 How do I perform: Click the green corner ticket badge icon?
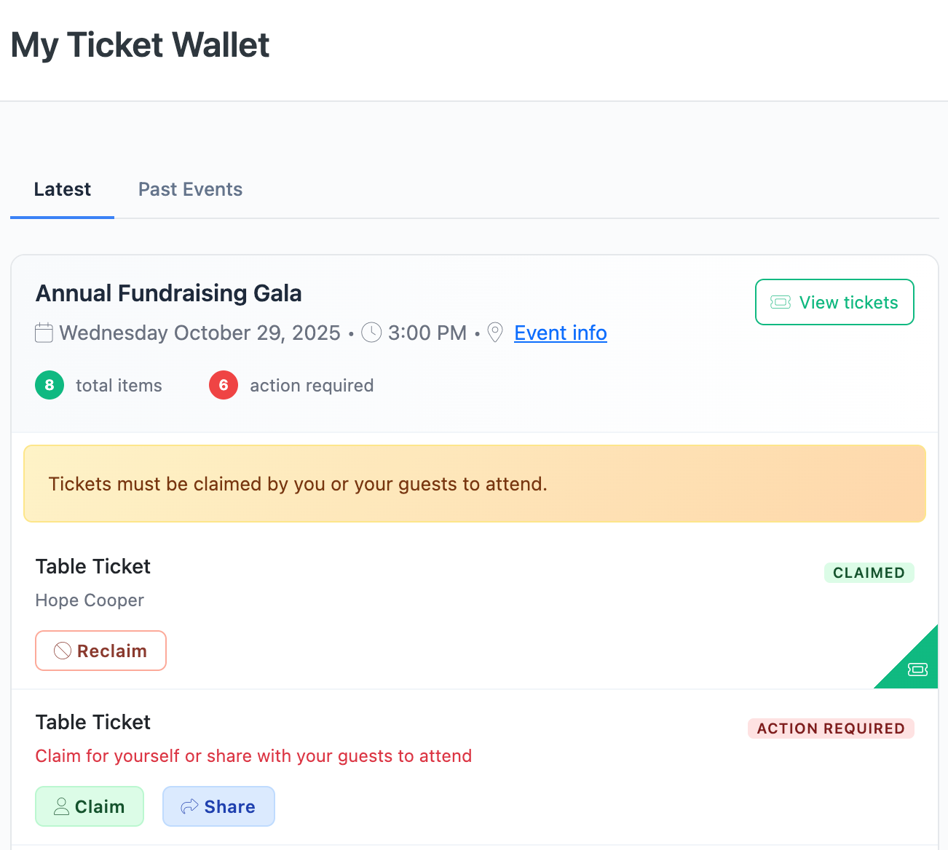[x=917, y=669]
